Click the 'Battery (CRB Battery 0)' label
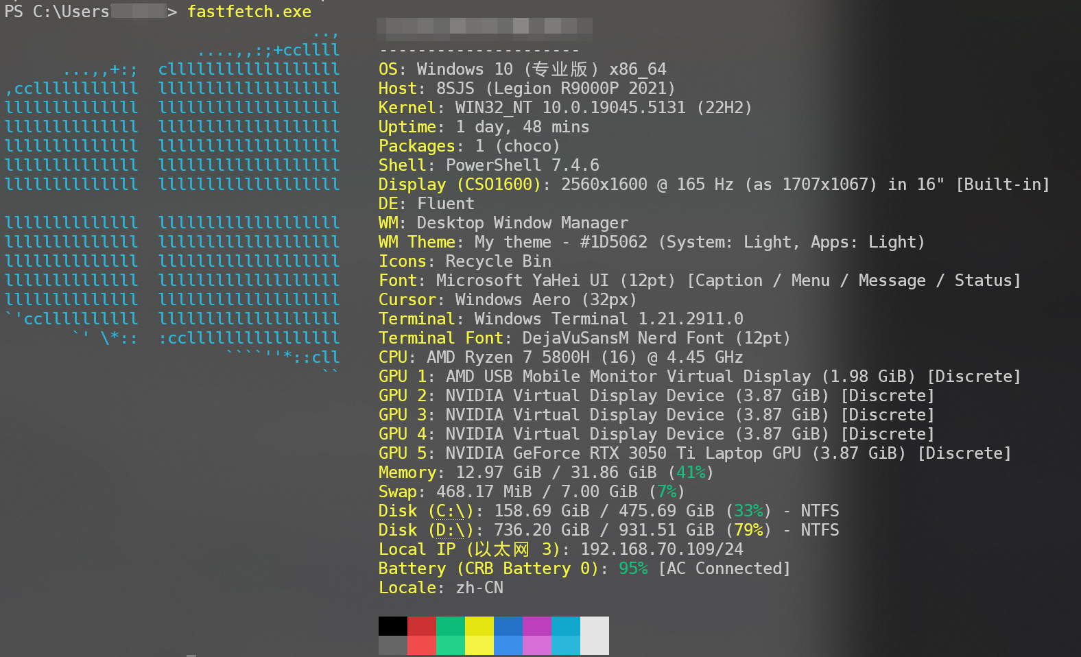Viewport: 1081px width, 657px height. [489, 569]
